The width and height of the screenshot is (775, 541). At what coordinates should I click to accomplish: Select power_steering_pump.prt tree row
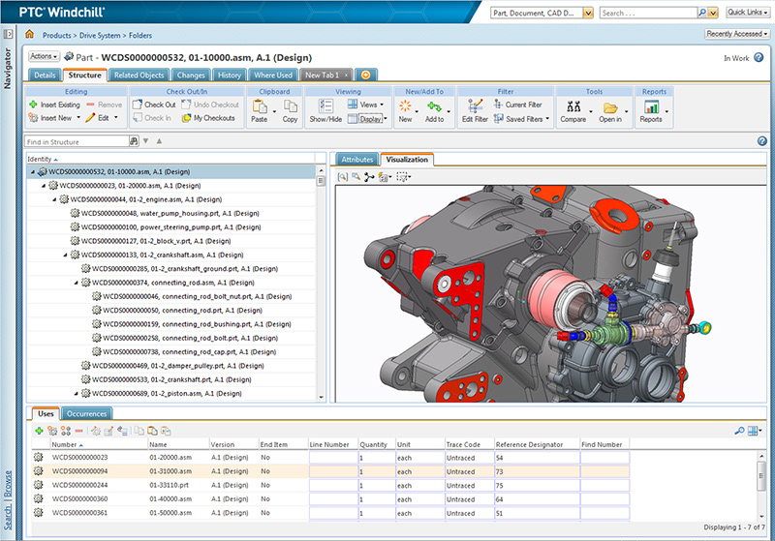click(171, 227)
